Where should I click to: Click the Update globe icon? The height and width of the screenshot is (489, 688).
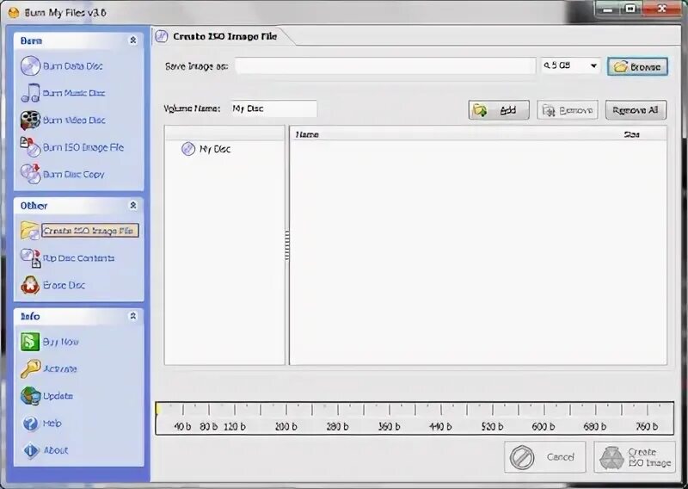point(30,396)
